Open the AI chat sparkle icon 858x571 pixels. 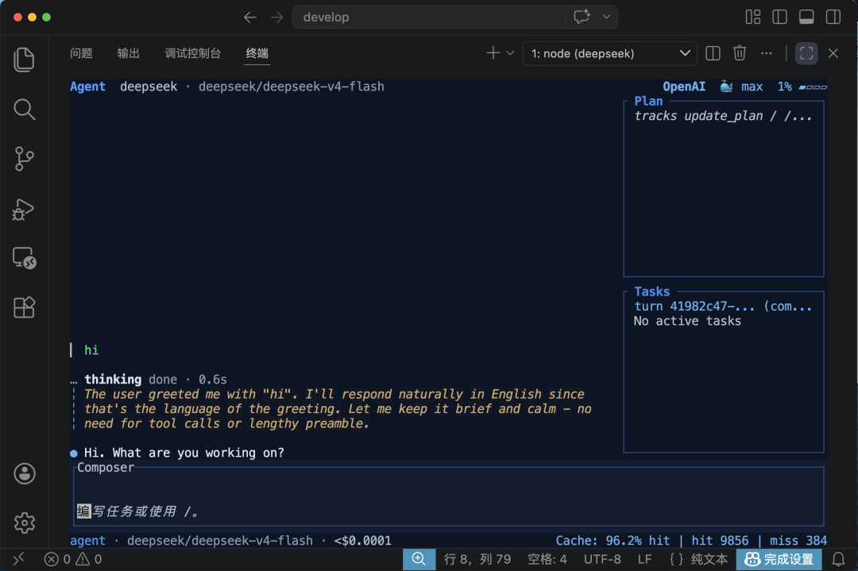[582, 17]
